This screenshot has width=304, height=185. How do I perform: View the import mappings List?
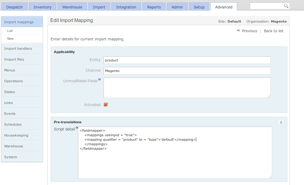coord(10,30)
